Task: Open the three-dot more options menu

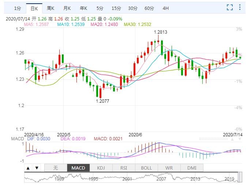Action: click(240, 7)
